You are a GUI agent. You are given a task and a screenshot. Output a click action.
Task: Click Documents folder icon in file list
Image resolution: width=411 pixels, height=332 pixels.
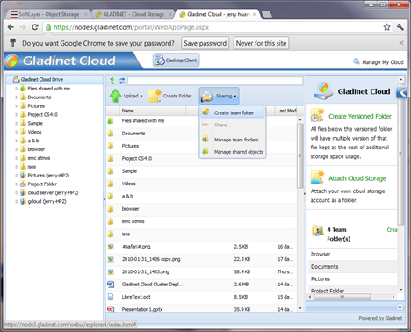(111, 134)
